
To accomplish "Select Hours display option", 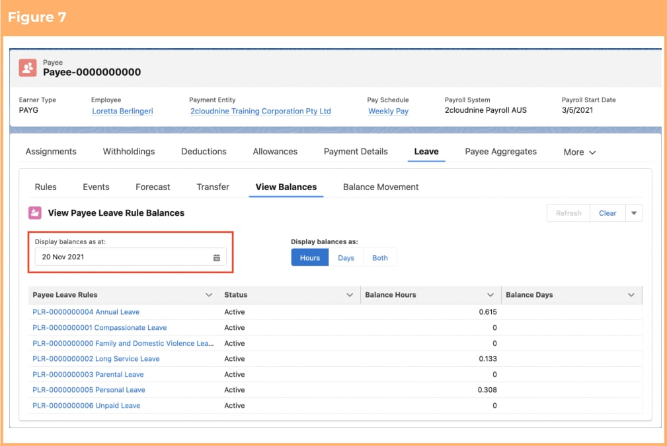I will [x=309, y=257].
